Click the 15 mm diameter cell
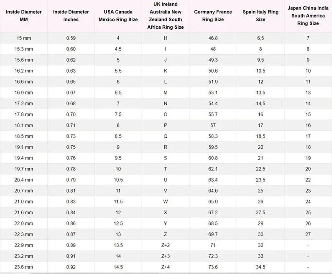The image size is (332, 274). (x=24, y=38)
